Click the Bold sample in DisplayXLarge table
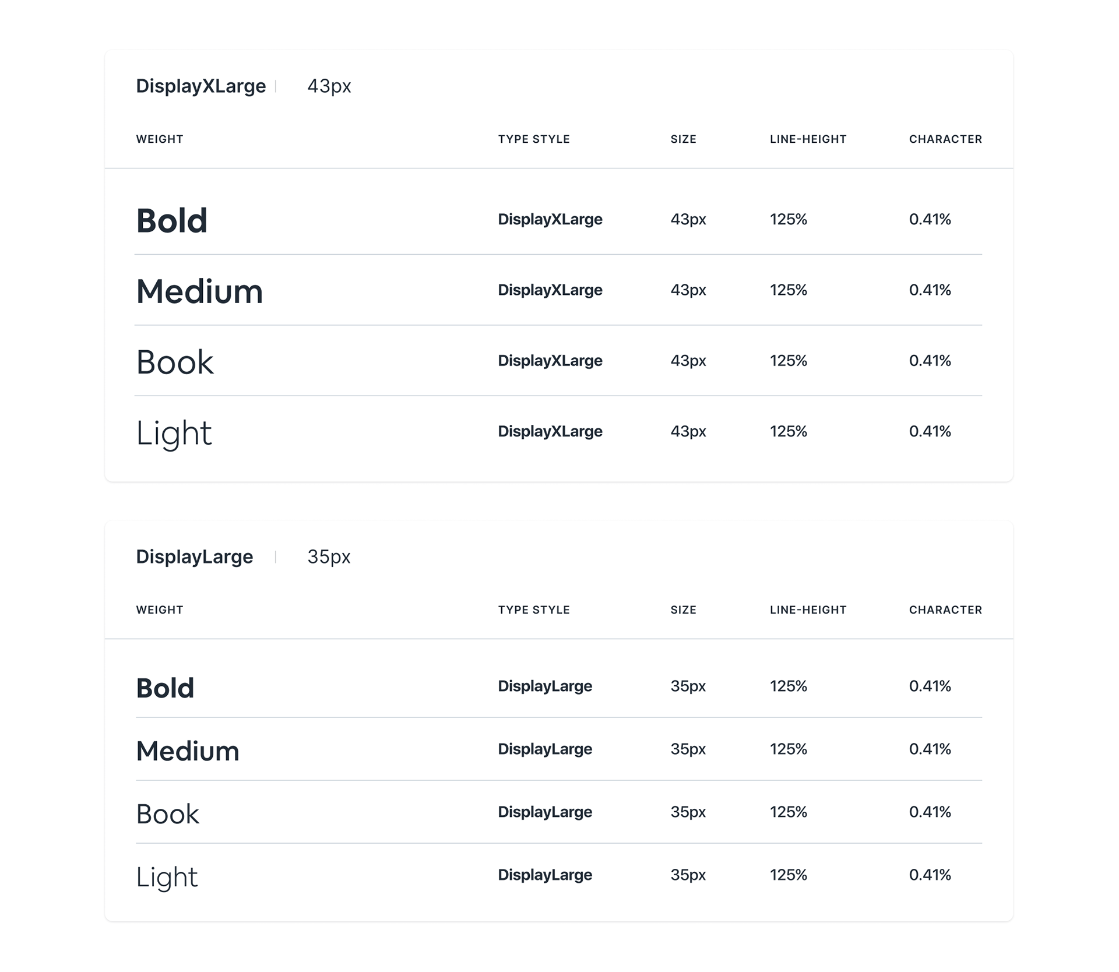Viewport: 1119px width, 972px height. [x=171, y=221]
